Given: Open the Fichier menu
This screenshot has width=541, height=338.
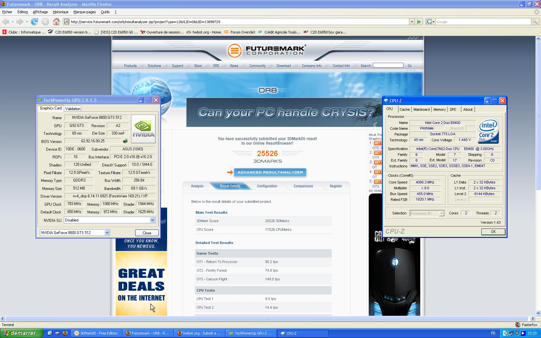Looking at the screenshot, I should [x=7, y=12].
